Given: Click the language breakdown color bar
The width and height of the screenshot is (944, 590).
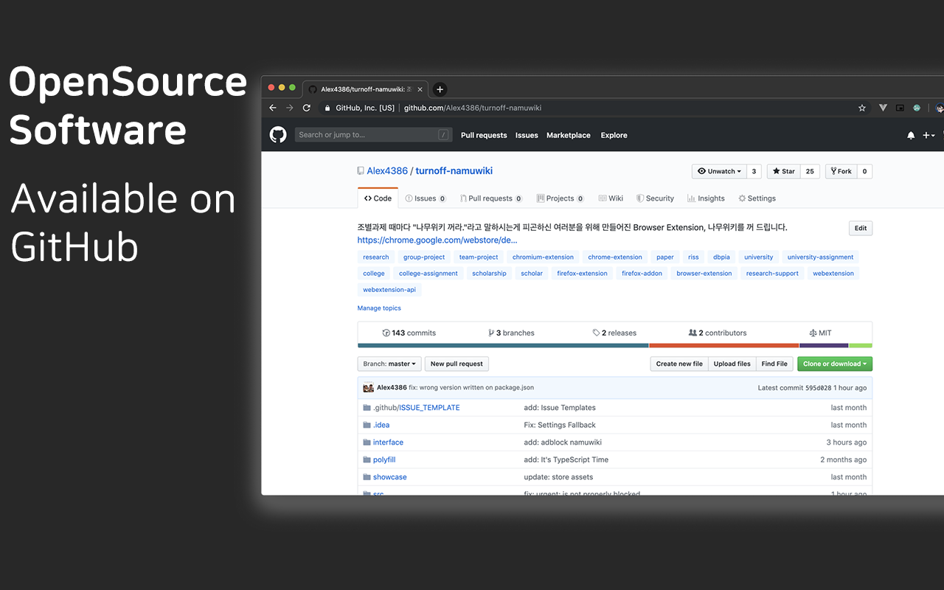Looking at the screenshot, I should point(614,345).
